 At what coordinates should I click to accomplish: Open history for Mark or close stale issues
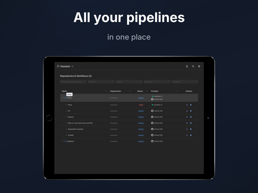click(187, 123)
